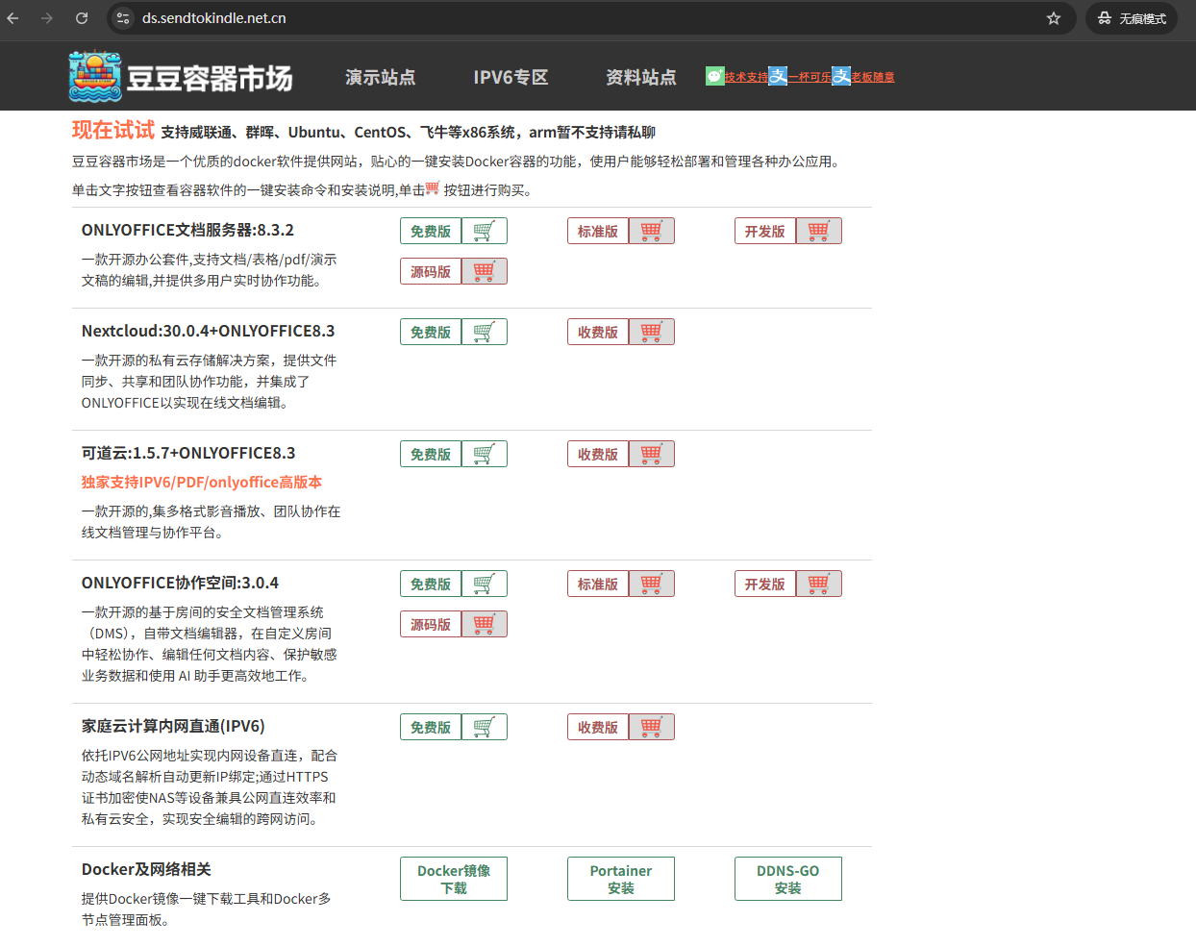This screenshot has height=946, width=1196.
Task: Click the Docker及网络相关 title
Action: point(146,869)
